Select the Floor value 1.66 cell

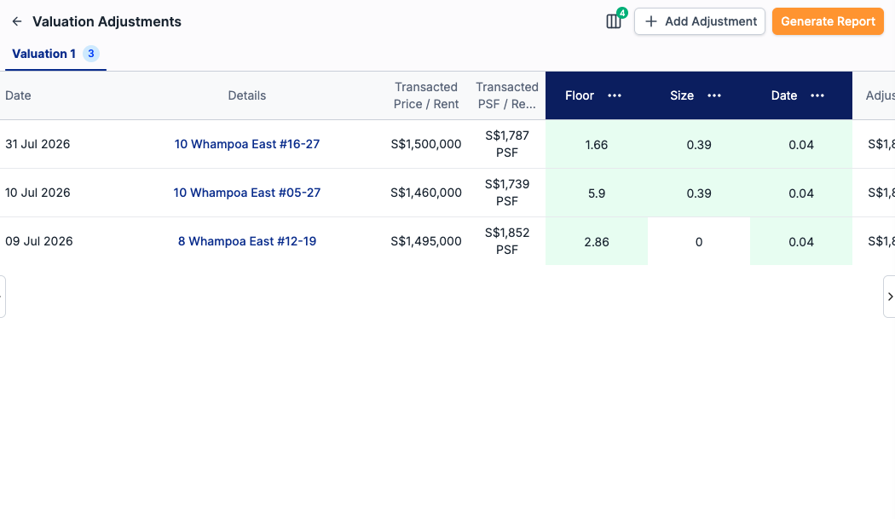click(597, 145)
